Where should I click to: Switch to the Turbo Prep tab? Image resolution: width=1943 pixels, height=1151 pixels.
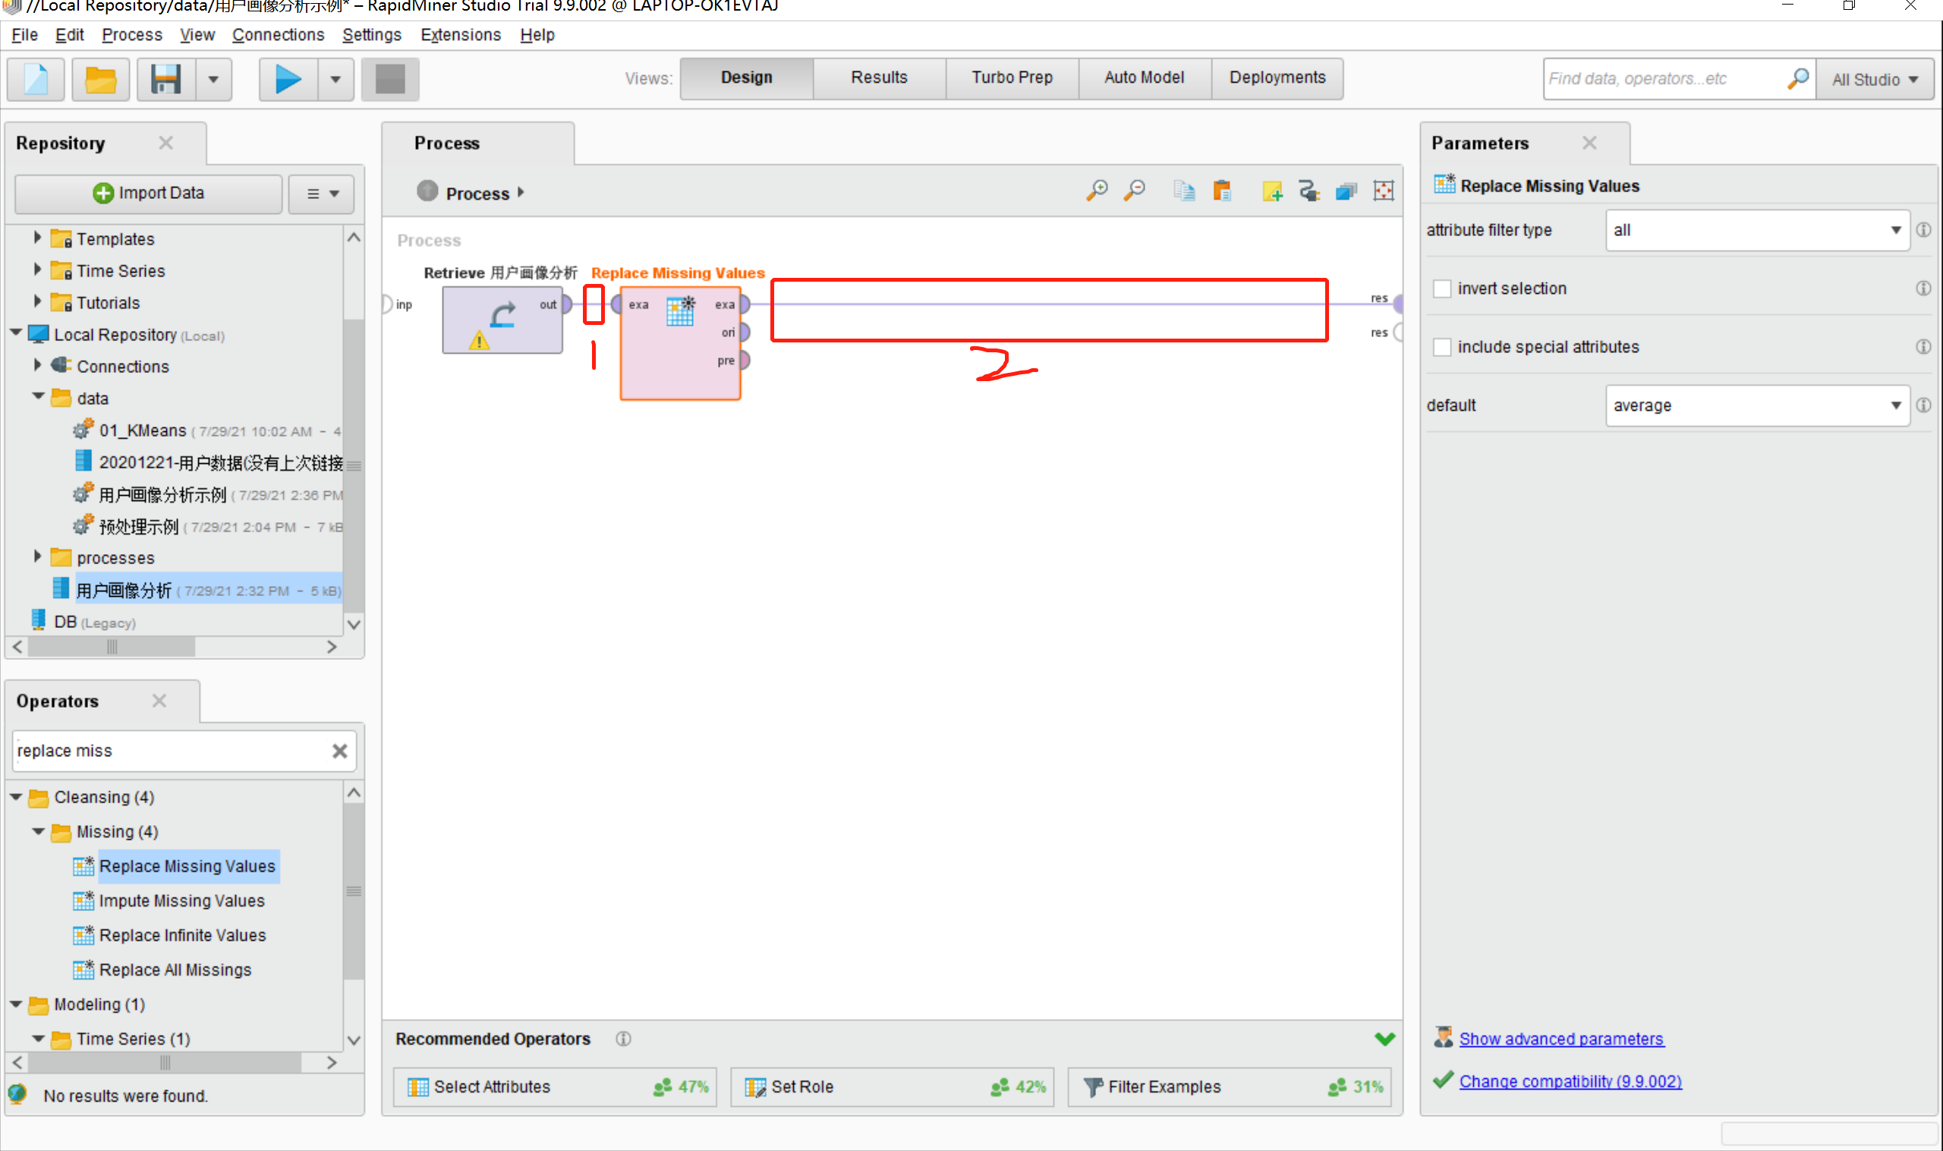point(1010,77)
